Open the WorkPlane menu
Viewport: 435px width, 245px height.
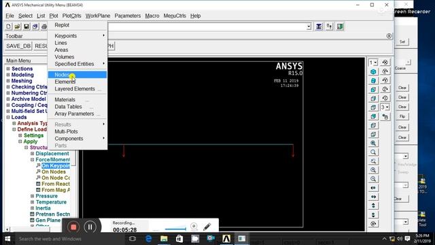tap(98, 16)
